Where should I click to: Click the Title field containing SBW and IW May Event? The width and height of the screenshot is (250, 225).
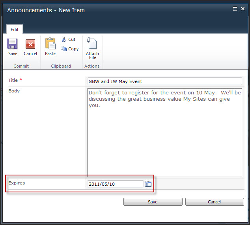click(164, 81)
